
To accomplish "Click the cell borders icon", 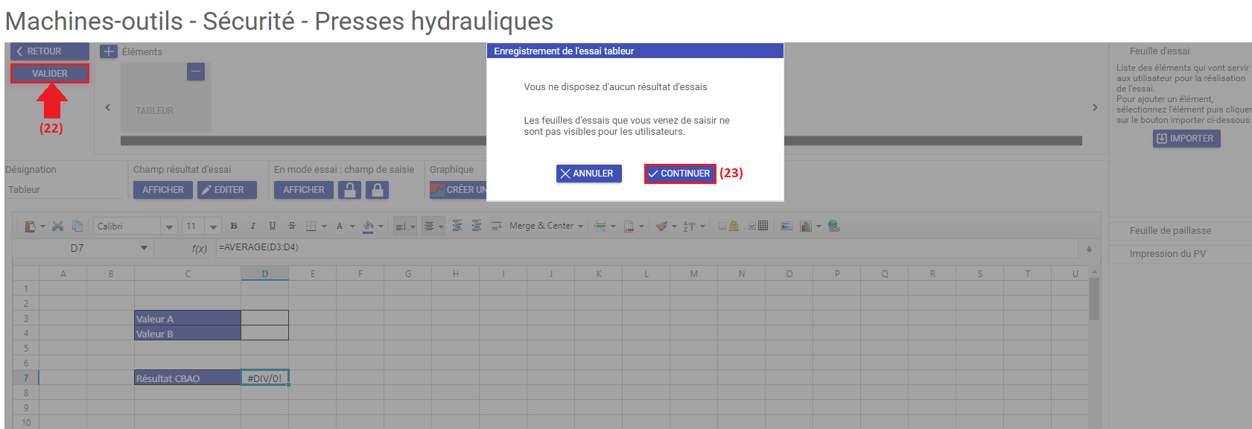I will tap(311, 226).
